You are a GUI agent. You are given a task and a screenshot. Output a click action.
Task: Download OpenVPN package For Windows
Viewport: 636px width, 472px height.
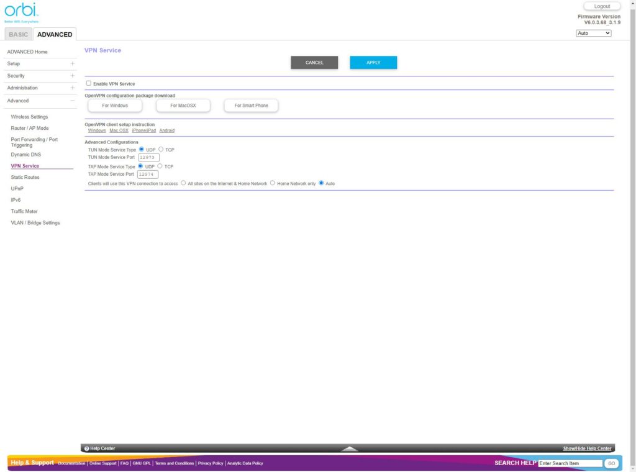[115, 106]
